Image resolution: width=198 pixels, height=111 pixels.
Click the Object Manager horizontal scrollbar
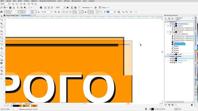[x=179, y=102]
